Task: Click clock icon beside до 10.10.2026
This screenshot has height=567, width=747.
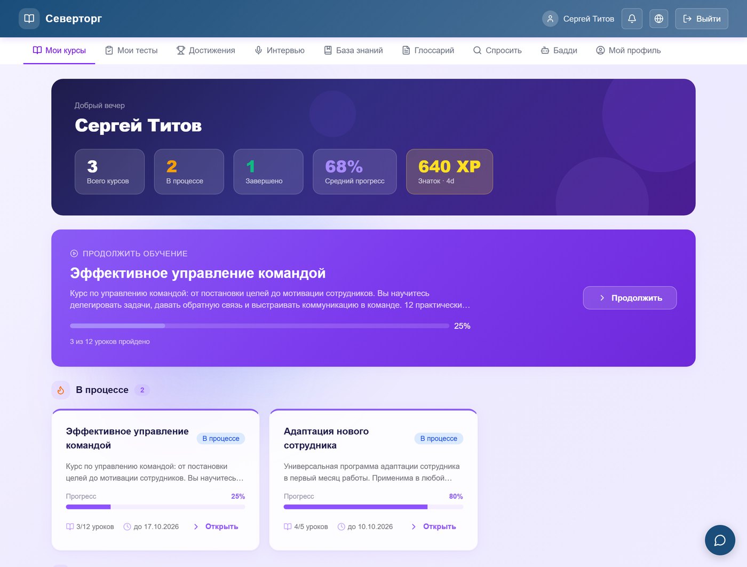Action: click(x=341, y=526)
